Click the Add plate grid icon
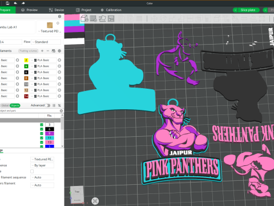 [x=93, y=18]
